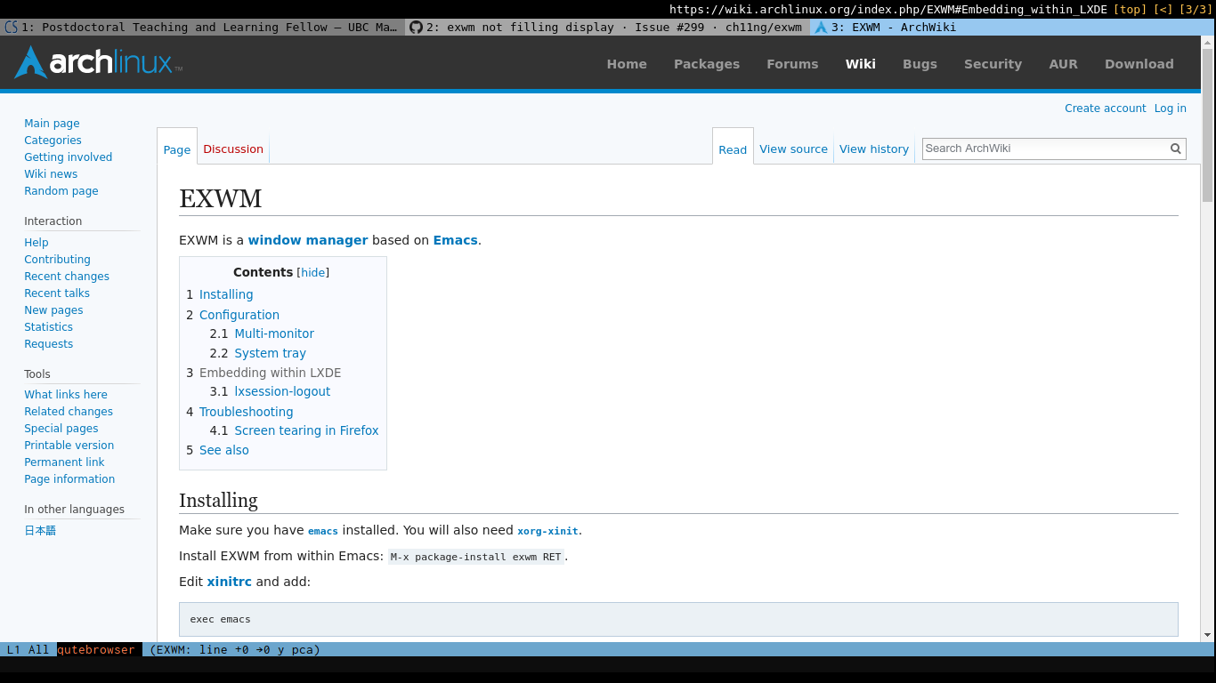Click the Arch logo favicon on the ArchWiki tab

[820, 27]
